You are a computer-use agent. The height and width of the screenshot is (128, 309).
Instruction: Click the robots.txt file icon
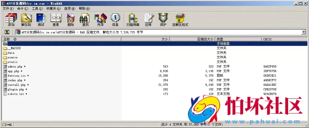click(5, 94)
